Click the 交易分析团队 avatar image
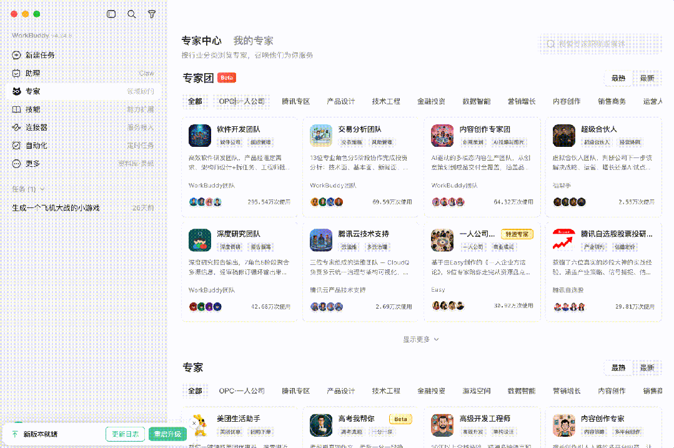 coord(321,136)
